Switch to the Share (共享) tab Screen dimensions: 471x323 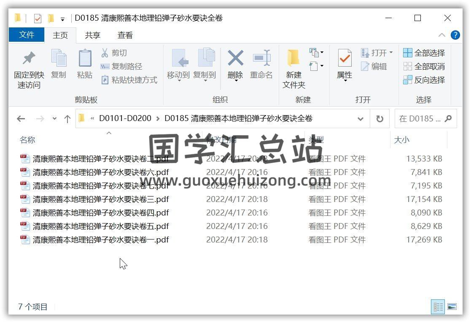click(92, 35)
